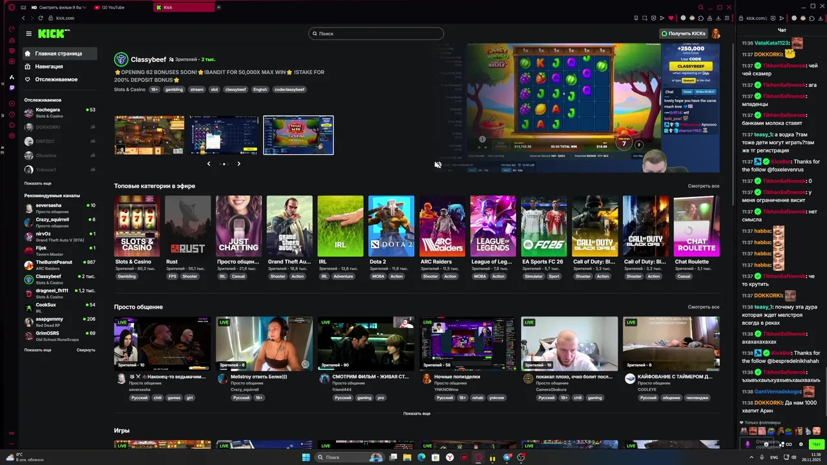
Task: Open the purple emote icon in the chat input
Action: [x=748, y=444]
